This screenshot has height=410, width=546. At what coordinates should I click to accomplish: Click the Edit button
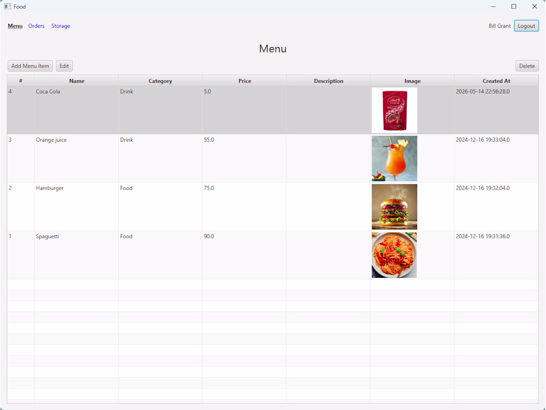(x=64, y=66)
